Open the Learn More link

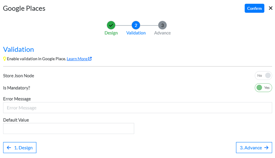[77, 59]
